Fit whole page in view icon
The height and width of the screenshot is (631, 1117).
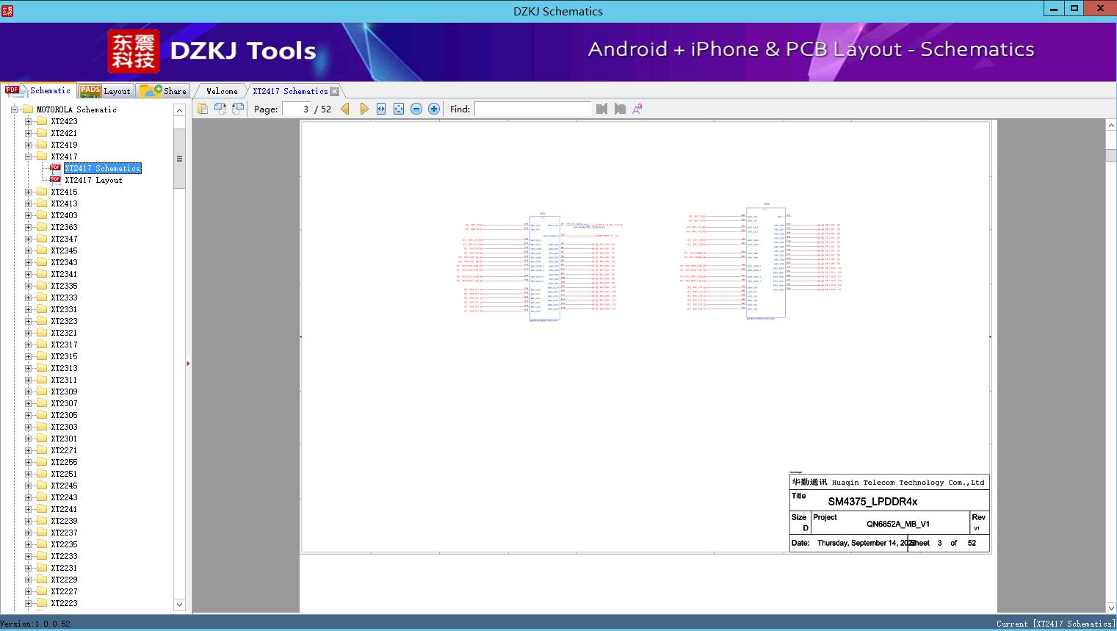(x=399, y=109)
